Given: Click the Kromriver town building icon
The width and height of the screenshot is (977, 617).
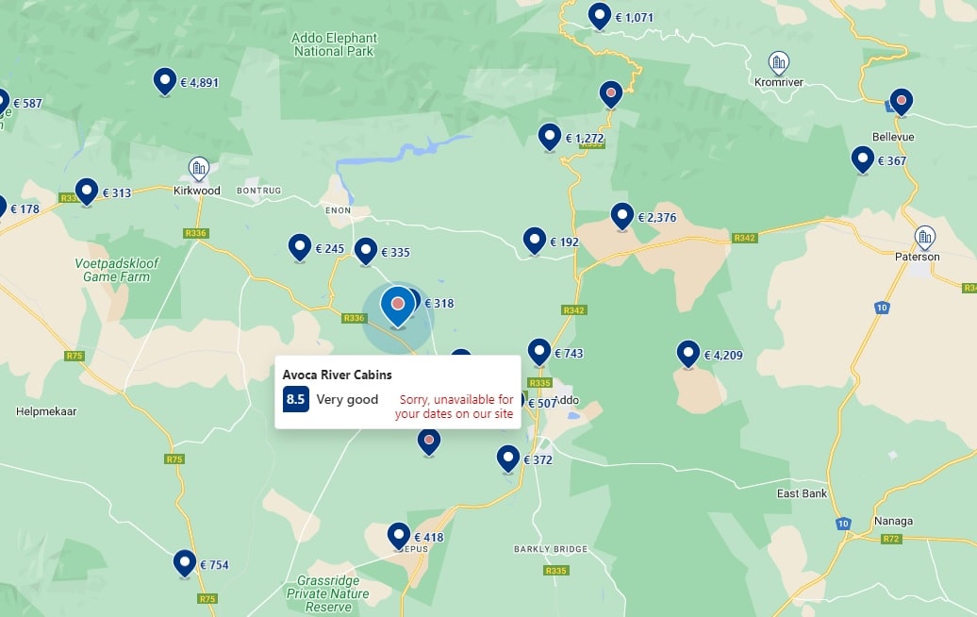Looking at the screenshot, I should [x=777, y=64].
